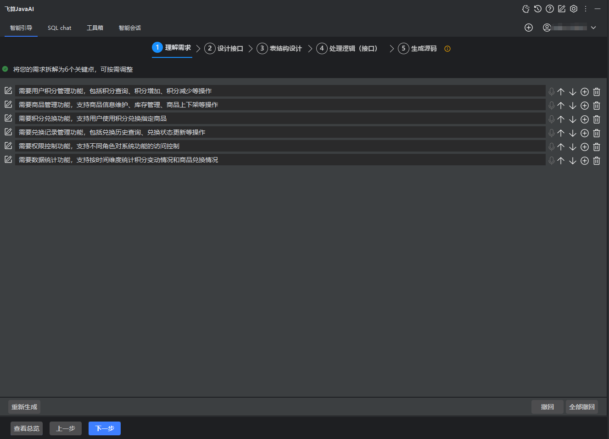Use voice input on 积分兑换功能 row
This screenshot has height=439, width=609.
552,119
